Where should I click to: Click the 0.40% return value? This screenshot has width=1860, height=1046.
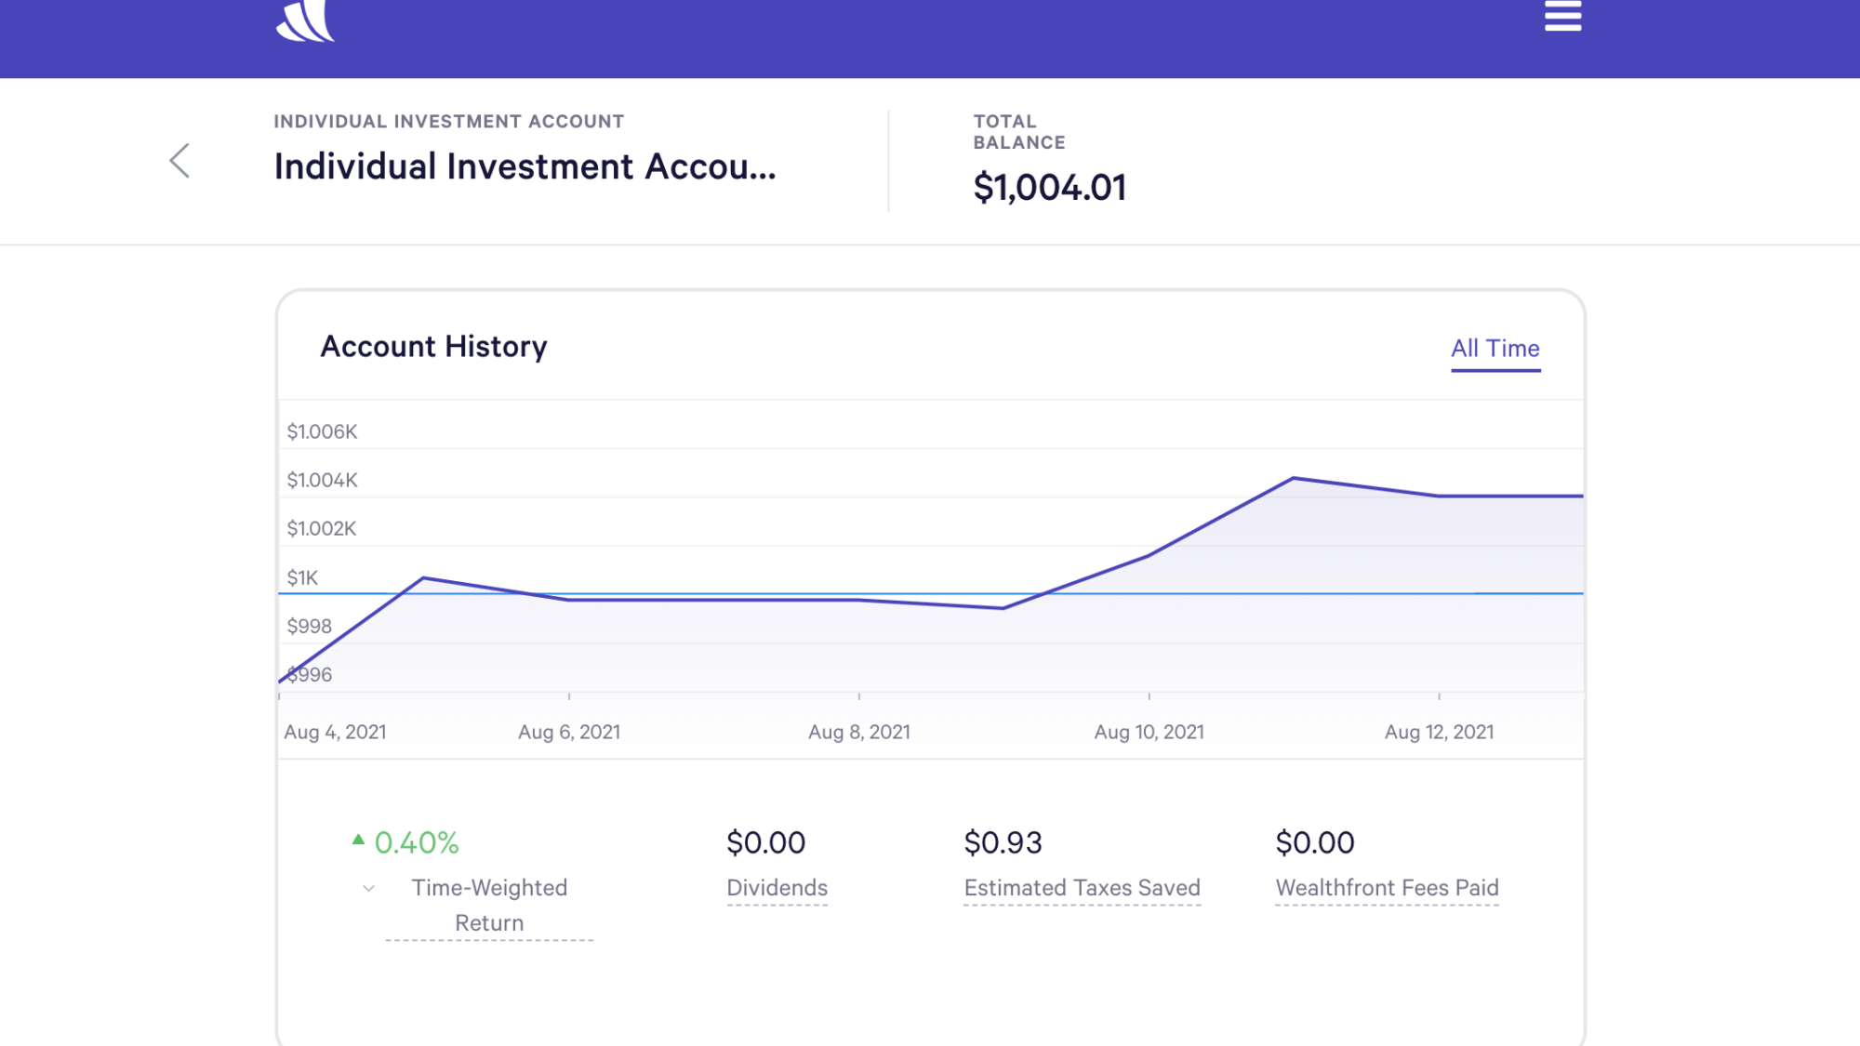coord(416,842)
